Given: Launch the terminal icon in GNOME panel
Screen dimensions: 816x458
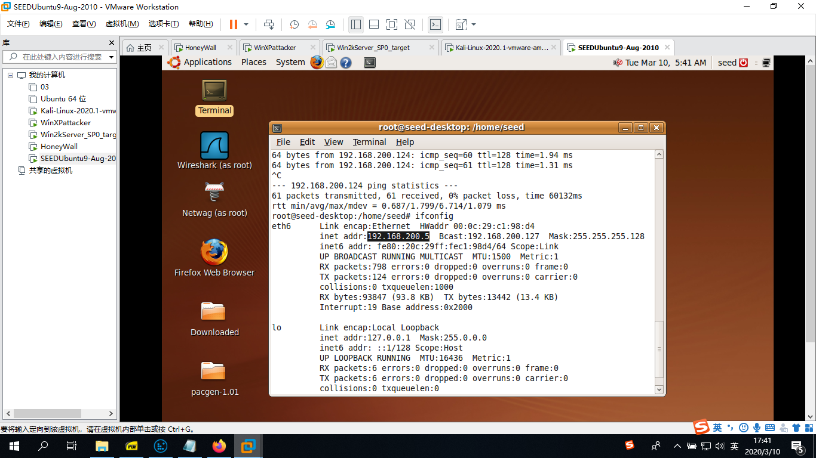Looking at the screenshot, I should [x=370, y=62].
